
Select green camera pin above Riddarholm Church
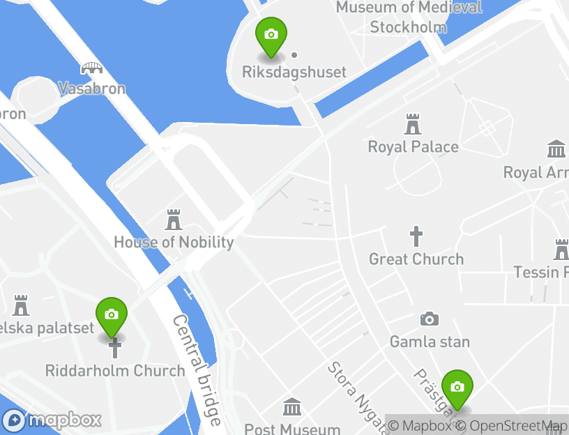click(x=112, y=317)
